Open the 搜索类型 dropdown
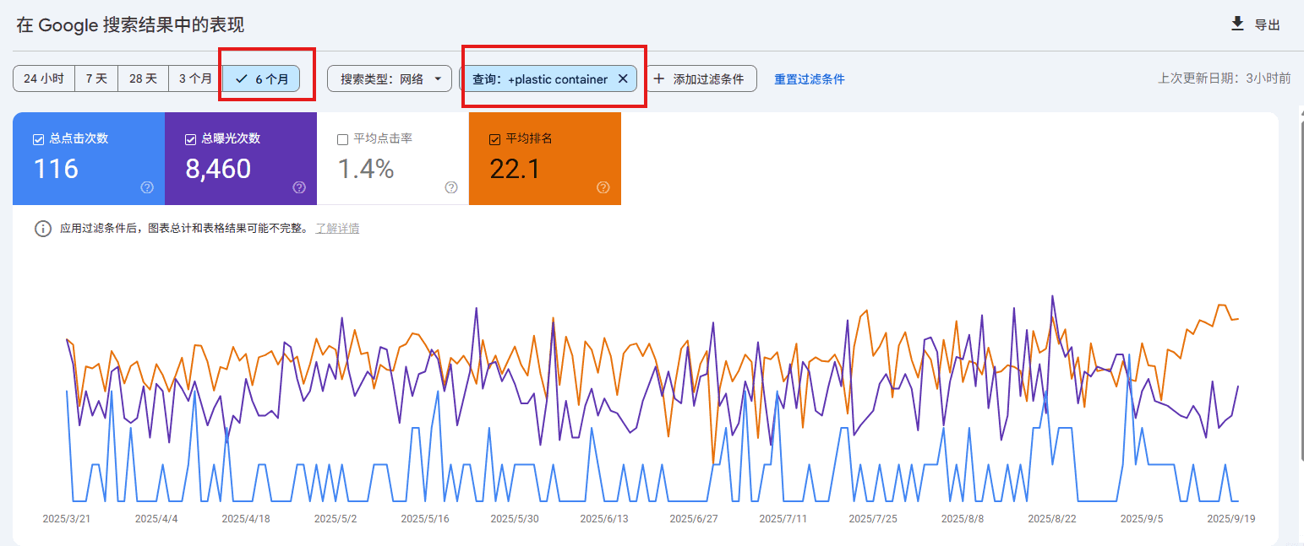 [x=389, y=78]
